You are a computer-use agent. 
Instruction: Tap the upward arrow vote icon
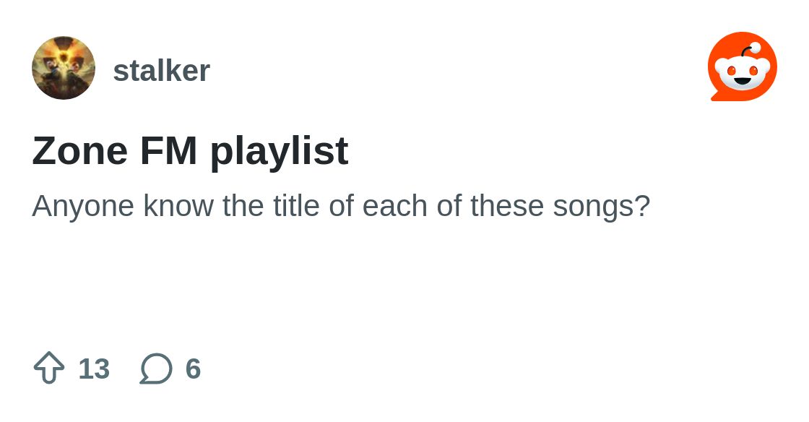49,368
